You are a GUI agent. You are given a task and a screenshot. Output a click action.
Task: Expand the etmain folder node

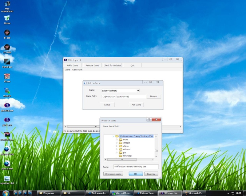117,143
